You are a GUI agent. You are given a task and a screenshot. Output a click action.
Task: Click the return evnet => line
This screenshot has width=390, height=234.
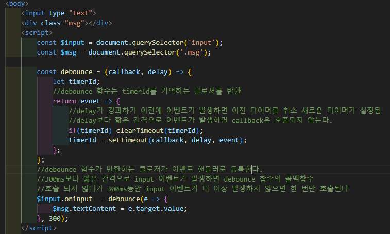coord(87,101)
